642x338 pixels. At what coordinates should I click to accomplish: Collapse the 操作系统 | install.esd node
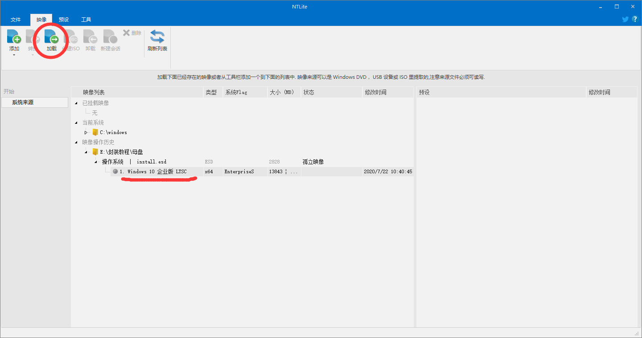point(95,162)
